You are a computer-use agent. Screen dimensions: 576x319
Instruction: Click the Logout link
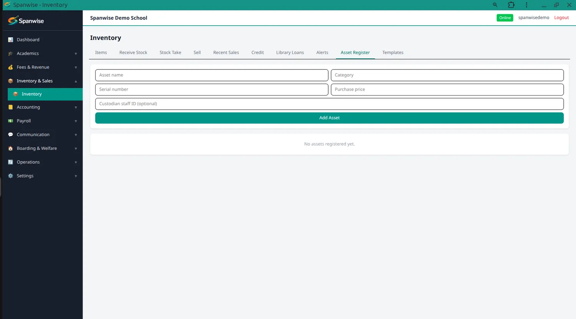561,18
